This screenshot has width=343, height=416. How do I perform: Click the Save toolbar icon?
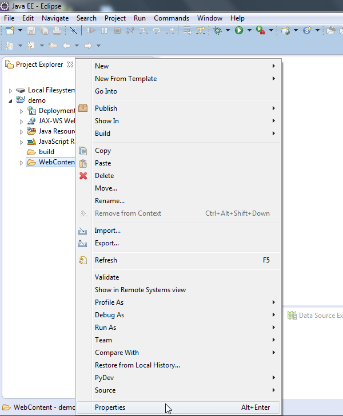point(31,30)
